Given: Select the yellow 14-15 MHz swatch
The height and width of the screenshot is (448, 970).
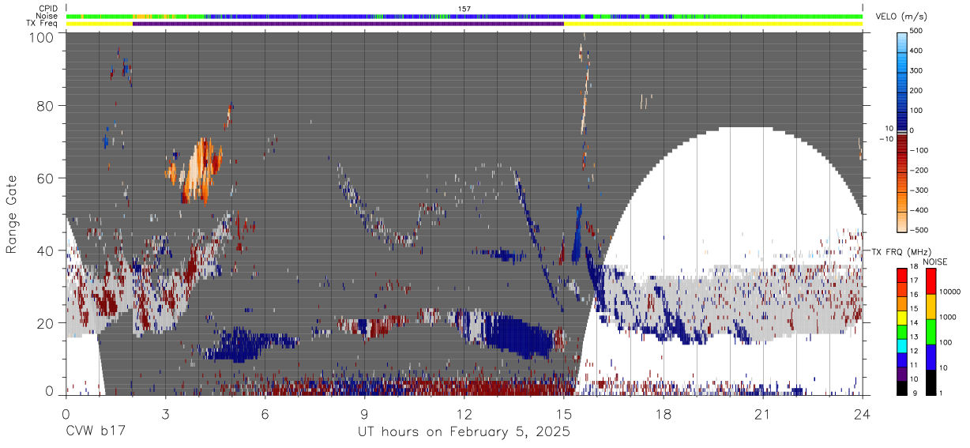Looking at the screenshot, I should (903, 317).
